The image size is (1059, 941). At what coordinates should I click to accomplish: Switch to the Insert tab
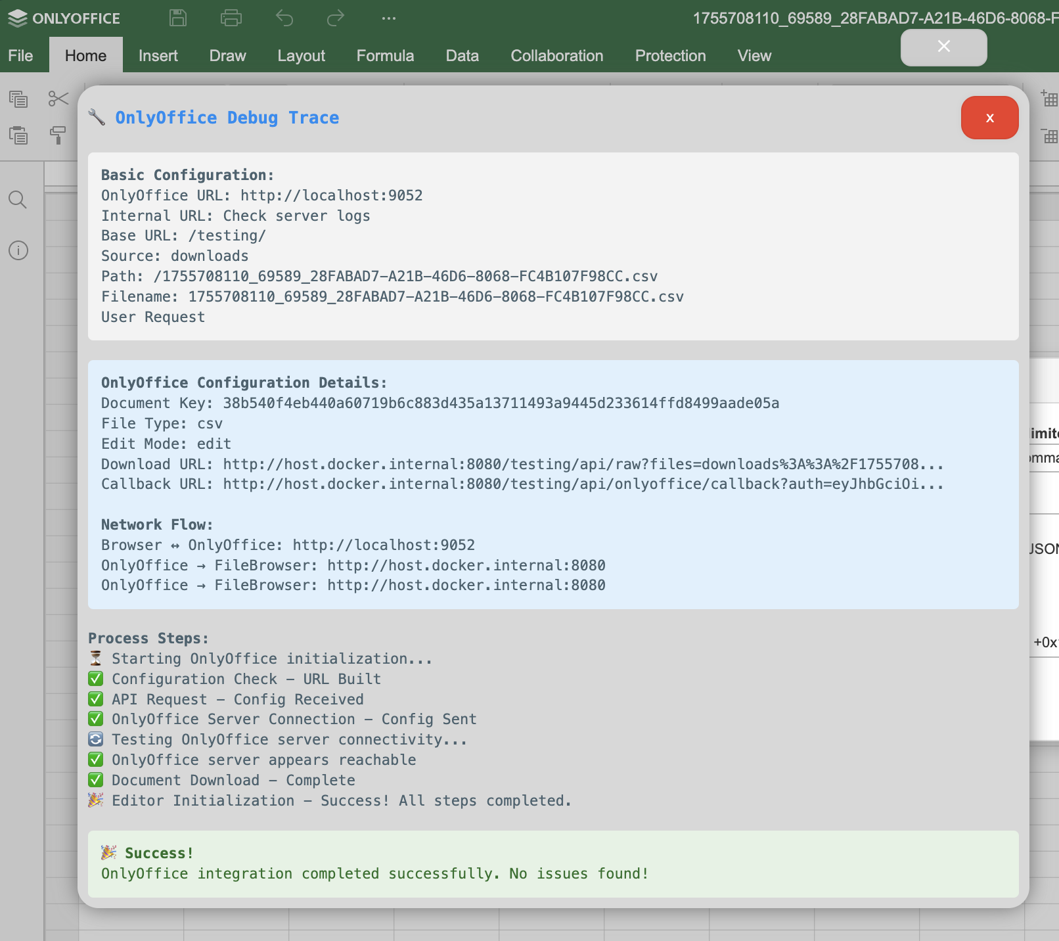(158, 56)
